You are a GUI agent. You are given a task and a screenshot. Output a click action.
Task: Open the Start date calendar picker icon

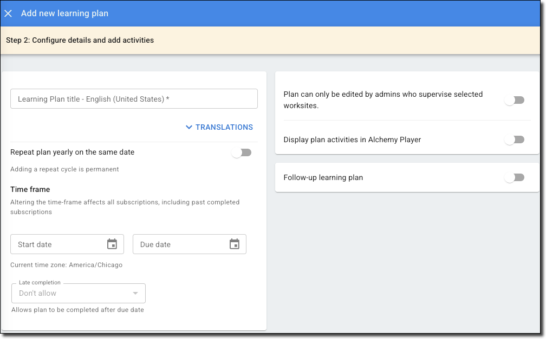pyautogui.click(x=112, y=244)
